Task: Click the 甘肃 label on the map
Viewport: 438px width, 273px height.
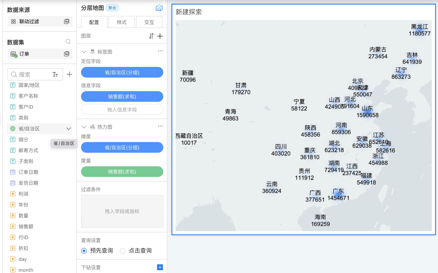Action: click(241, 89)
